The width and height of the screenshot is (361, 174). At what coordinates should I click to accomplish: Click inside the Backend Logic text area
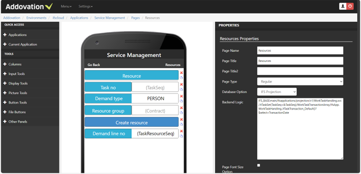[300, 129]
